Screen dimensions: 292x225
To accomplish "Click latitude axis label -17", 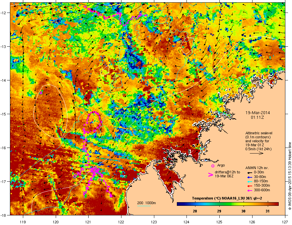I will [x=3, y=181].
